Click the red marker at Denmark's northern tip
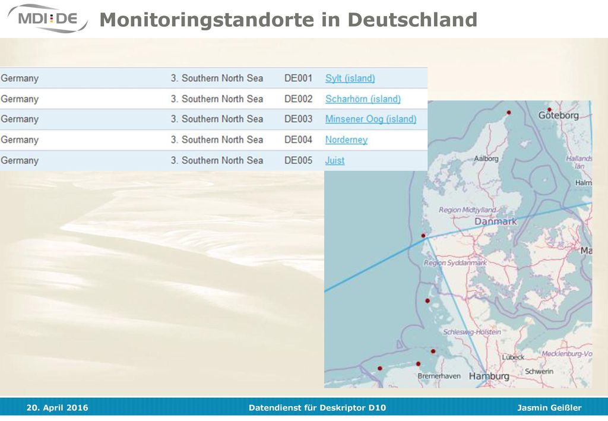608x421 pixels. [509, 113]
